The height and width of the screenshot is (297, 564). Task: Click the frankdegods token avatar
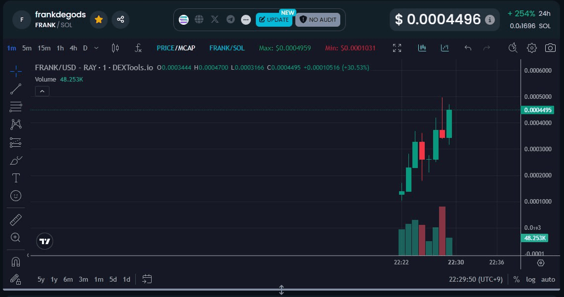[x=22, y=19]
